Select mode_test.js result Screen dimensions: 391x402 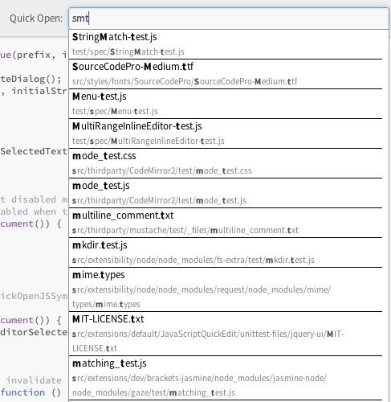click(x=226, y=193)
